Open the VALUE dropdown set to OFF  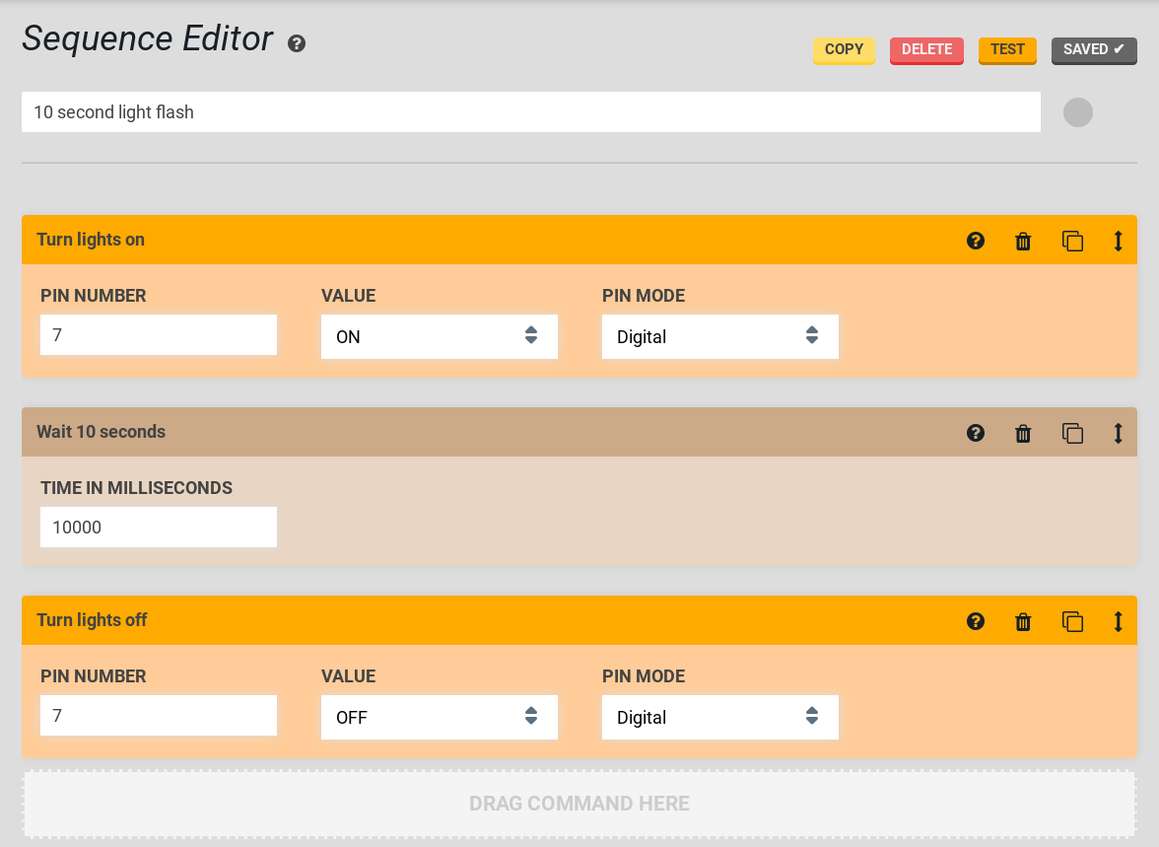click(x=439, y=717)
